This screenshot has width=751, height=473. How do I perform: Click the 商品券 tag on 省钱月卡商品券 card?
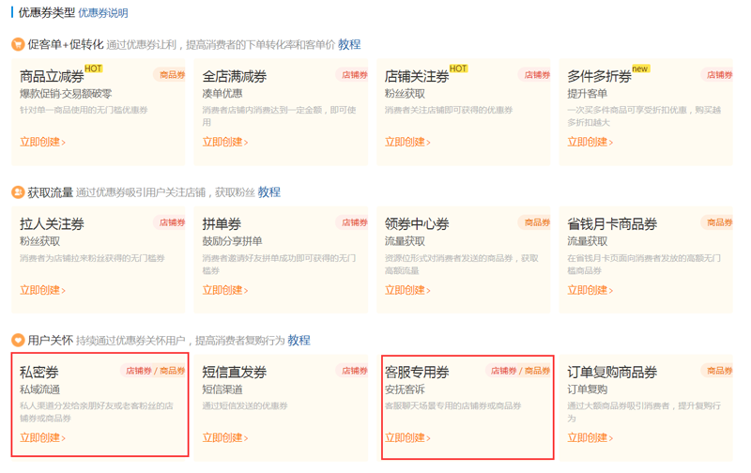[x=717, y=222]
